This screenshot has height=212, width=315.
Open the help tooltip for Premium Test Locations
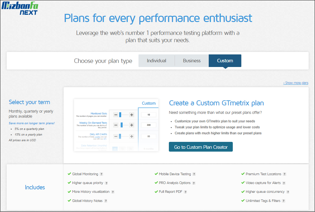click(x=284, y=174)
